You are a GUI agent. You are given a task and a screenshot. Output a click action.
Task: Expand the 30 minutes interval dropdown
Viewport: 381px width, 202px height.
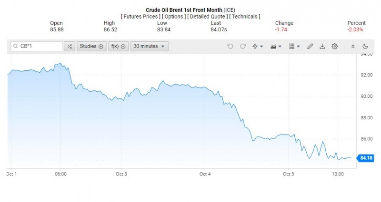tap(150, 46)
